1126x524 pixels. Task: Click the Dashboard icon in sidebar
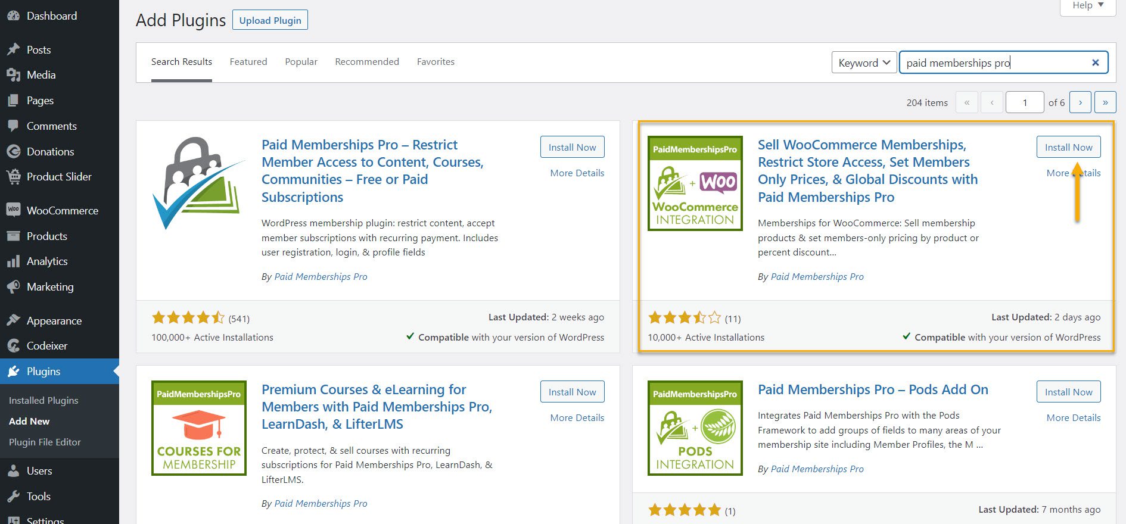[13, 16]
